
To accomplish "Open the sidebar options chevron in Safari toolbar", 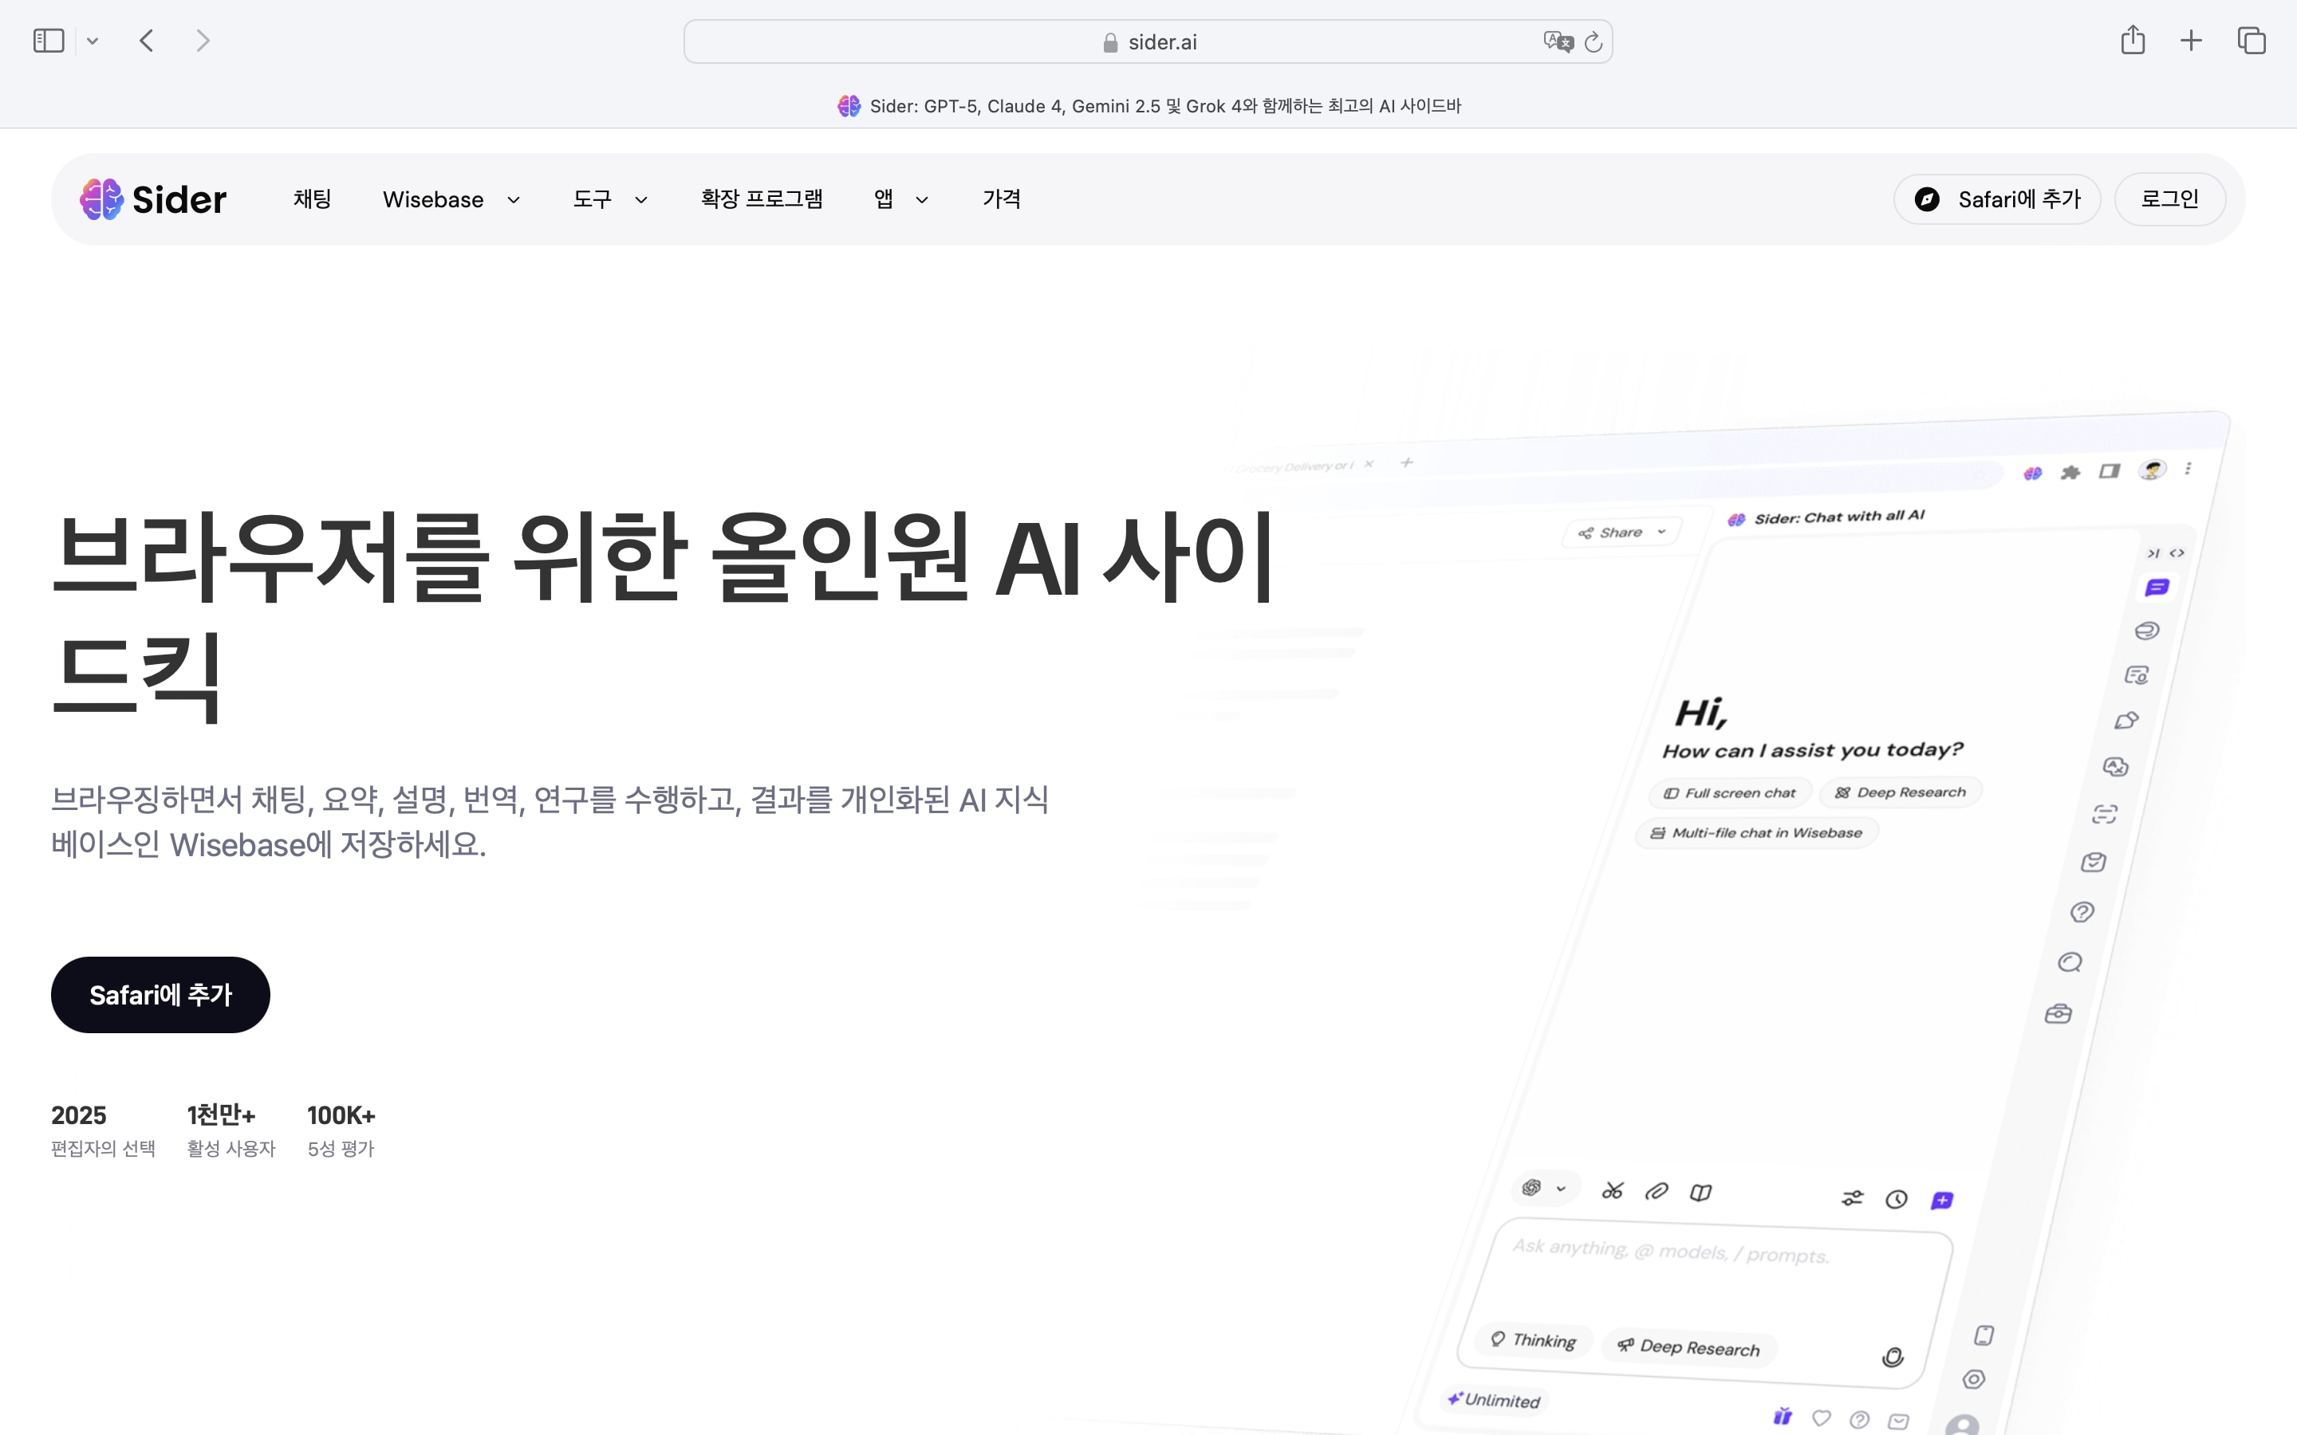I will (92, 41).
